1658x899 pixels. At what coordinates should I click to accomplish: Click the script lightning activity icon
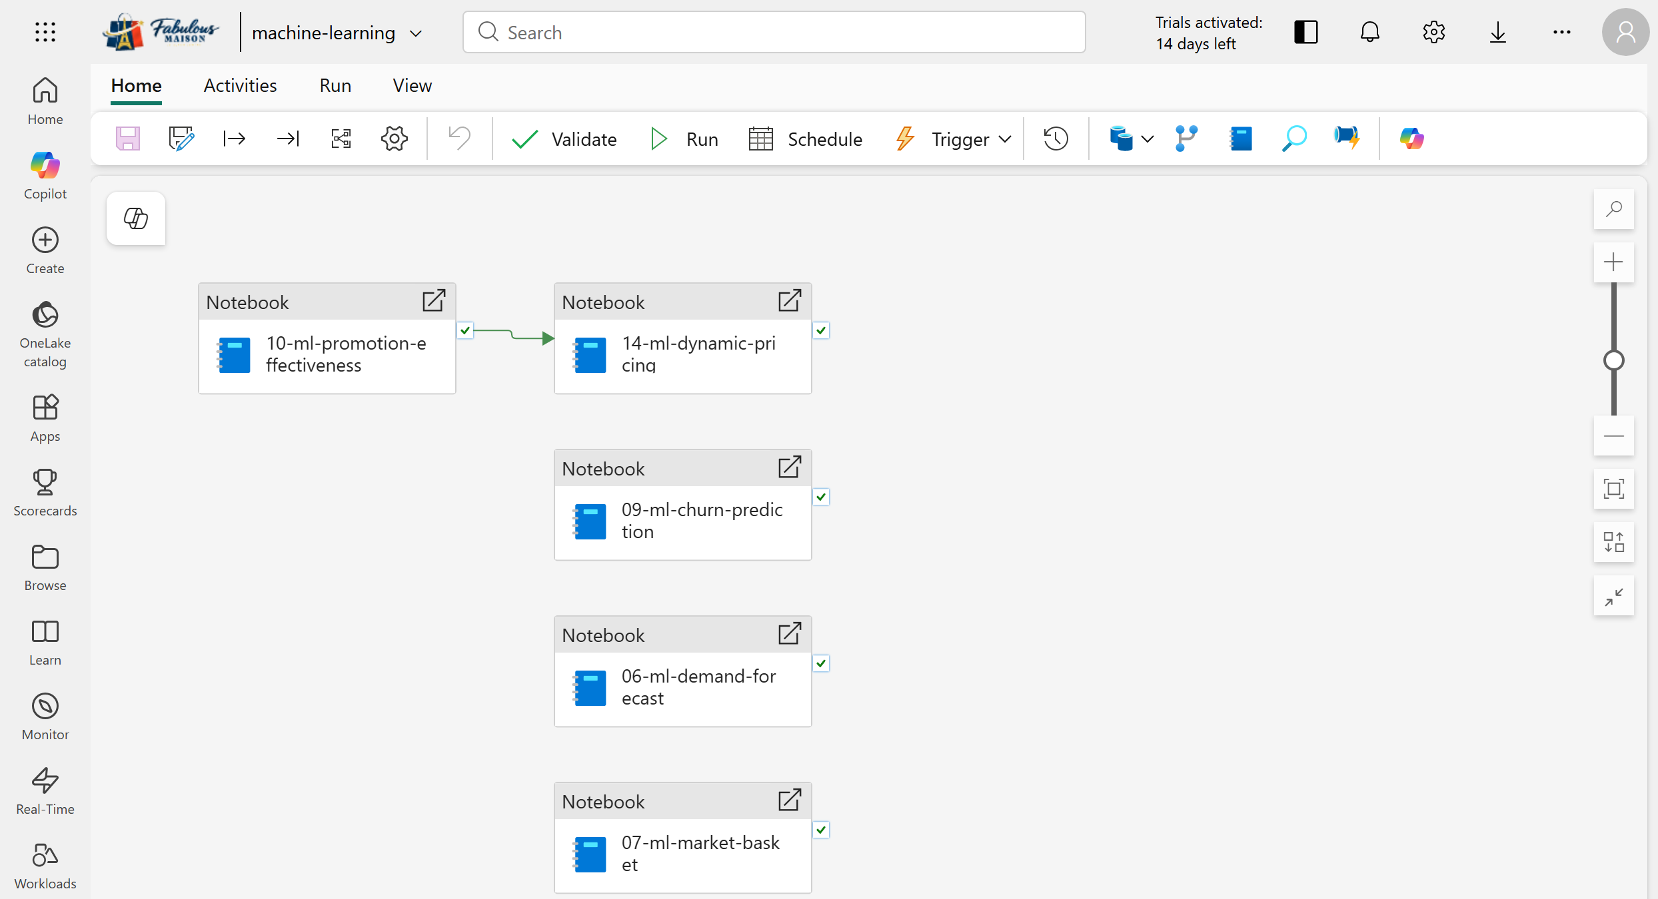1347,139
